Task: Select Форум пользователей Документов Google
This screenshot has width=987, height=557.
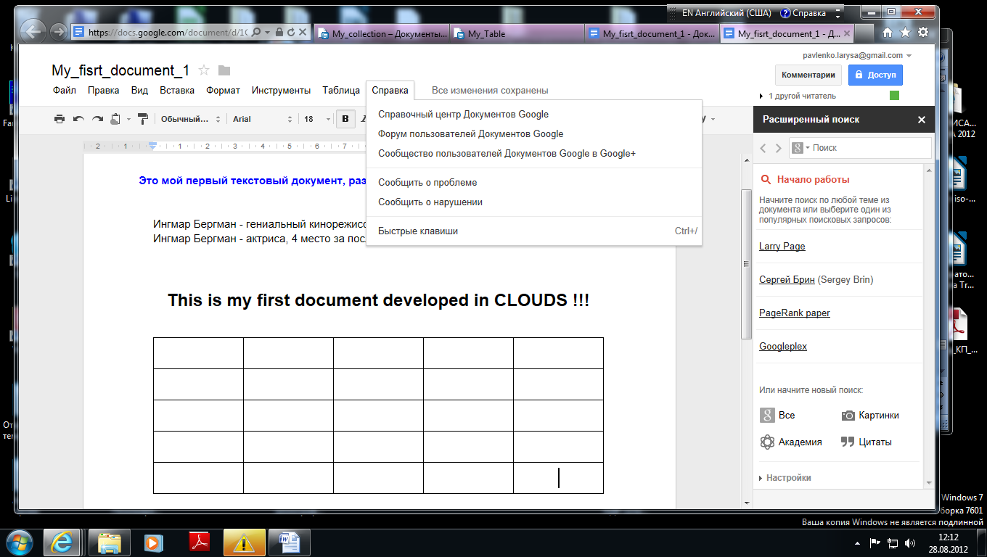Action: coord(534,134)
